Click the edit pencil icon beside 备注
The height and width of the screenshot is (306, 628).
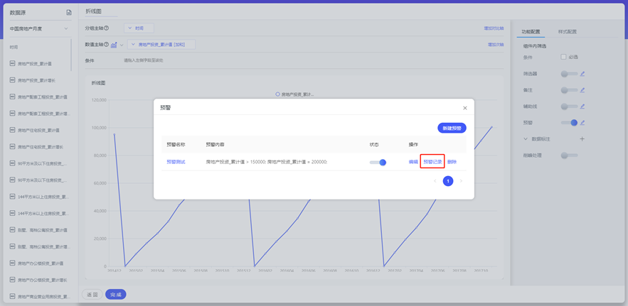pos(582,90)
